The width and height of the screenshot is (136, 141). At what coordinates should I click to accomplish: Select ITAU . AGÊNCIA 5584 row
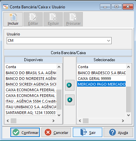point(31,101)
